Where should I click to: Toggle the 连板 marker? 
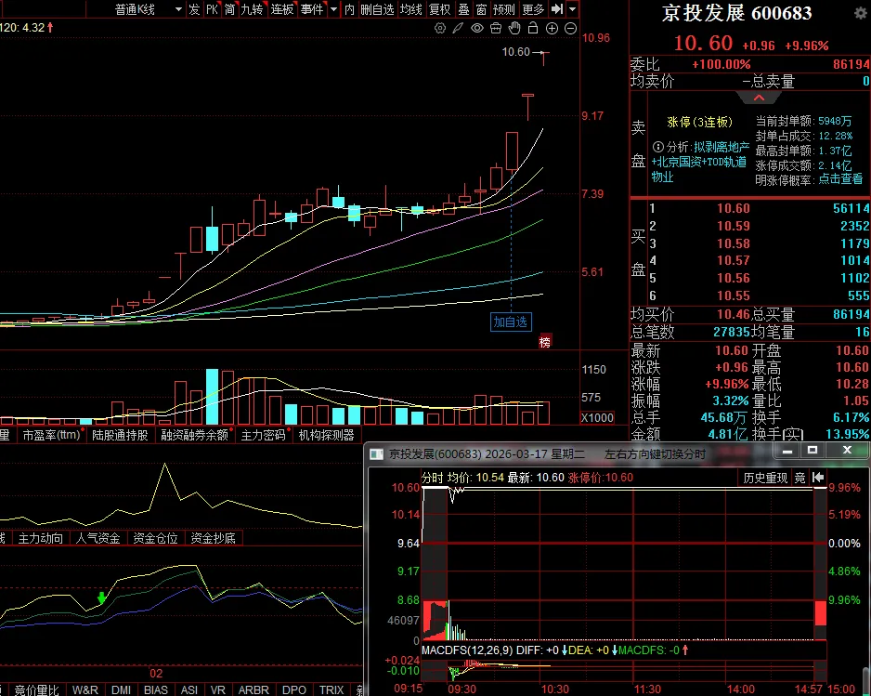pos(282,9)
